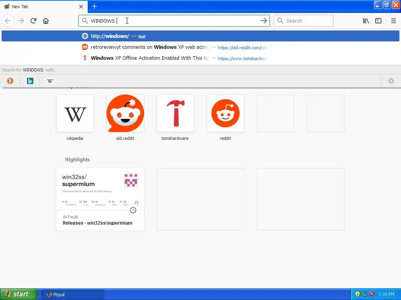Click the www.tomshardware URL in suggestion
This screenshot has height=300, width=401.
pyautogui.click(x=242, y=59)
